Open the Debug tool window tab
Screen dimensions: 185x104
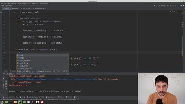[x=23, y=97]
